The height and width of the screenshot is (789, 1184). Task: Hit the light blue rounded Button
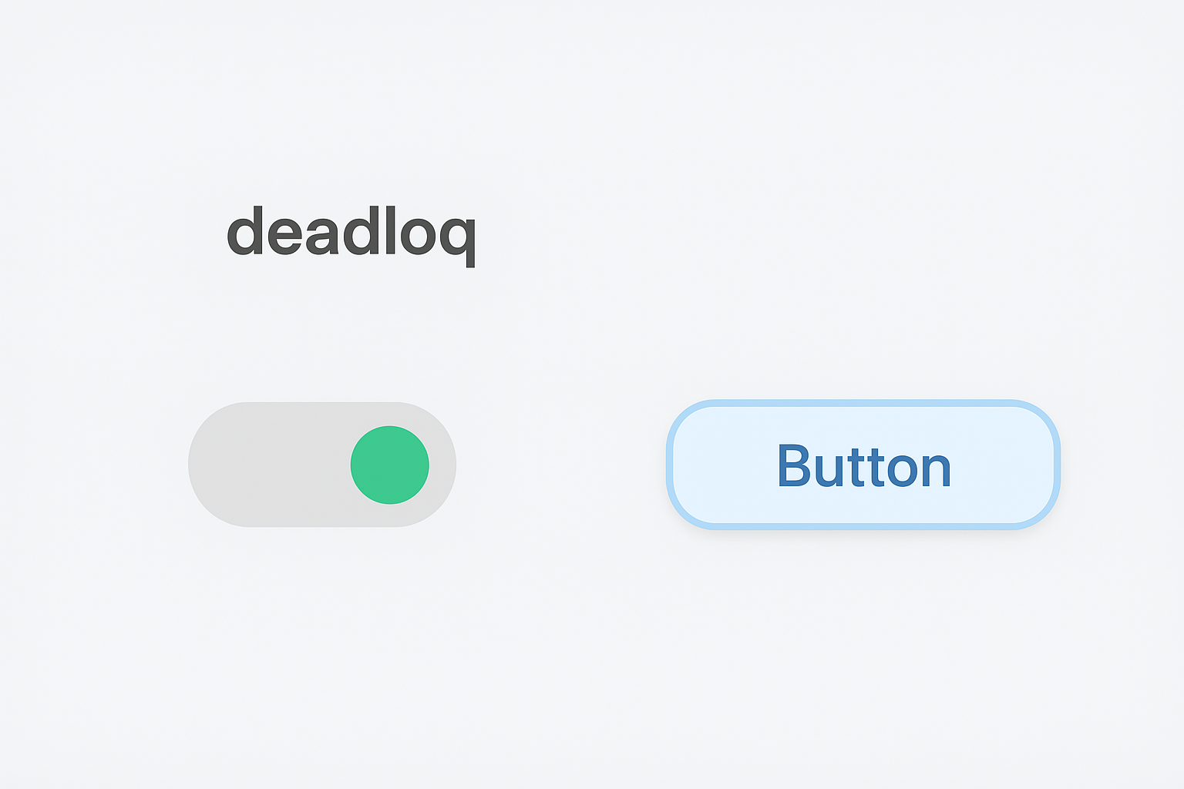[x=863, y=465]
